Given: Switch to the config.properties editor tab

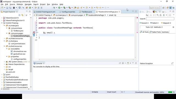Looking at the screenshot, I should point(67,12).
